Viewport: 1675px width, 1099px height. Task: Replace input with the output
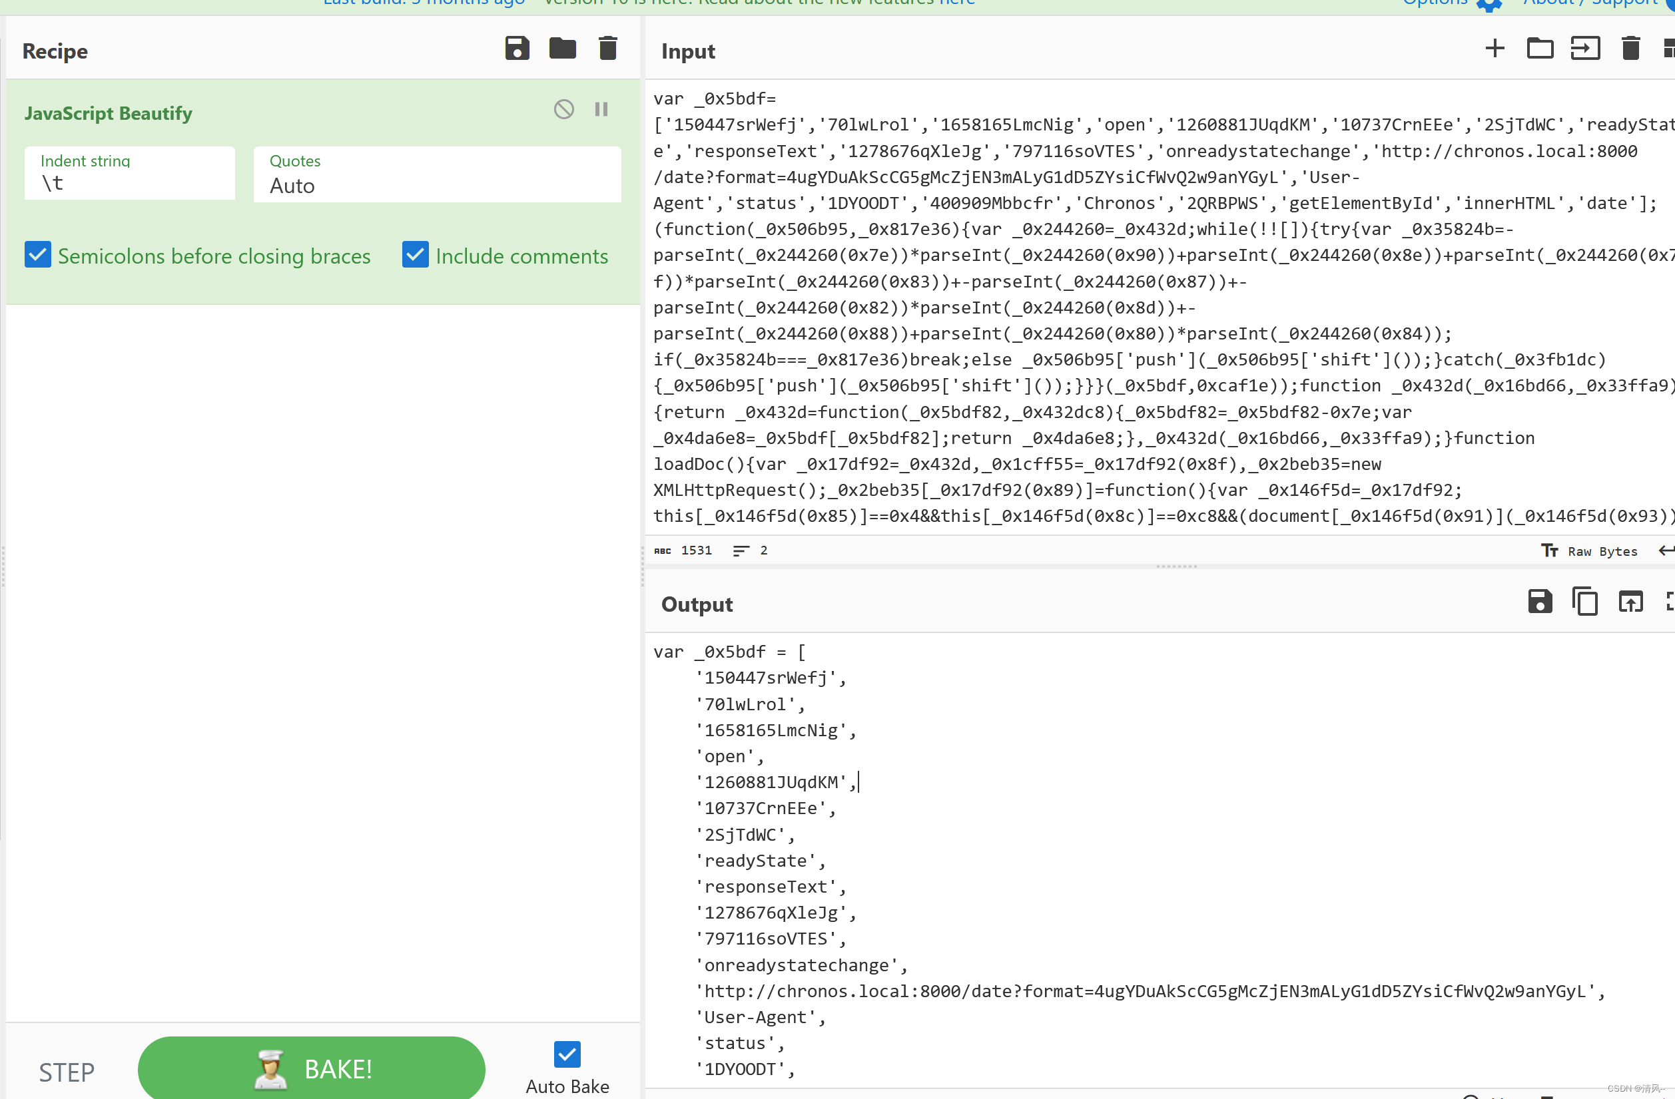(x=1630, y=602)
